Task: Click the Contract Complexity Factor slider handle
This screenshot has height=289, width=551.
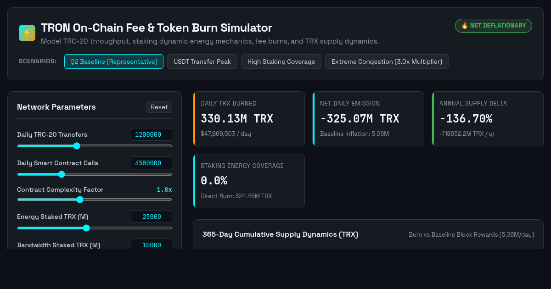Action: pos(80,200)
